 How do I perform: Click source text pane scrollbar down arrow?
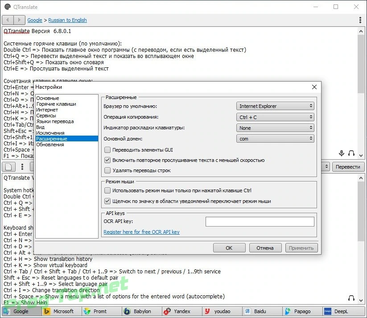click(361, 156)
